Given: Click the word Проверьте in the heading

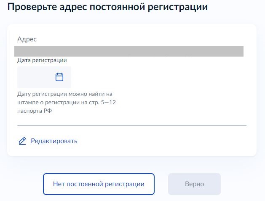Looking at the screenshot, I should 32,8.
